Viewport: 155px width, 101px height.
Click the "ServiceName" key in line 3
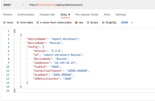pos(37,39)
